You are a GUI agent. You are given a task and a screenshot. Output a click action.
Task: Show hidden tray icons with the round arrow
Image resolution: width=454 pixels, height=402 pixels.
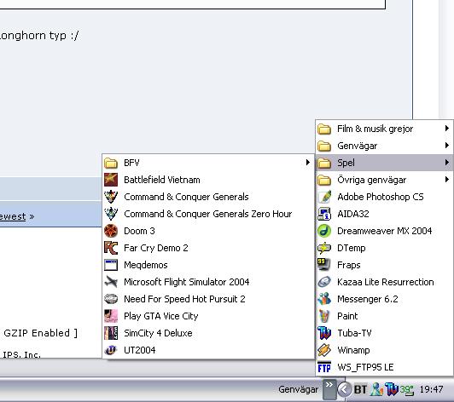coord(344,389)
